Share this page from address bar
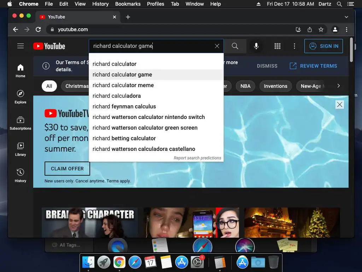The height and width of the screenshot is (272, 362). (x=310, y=29)
